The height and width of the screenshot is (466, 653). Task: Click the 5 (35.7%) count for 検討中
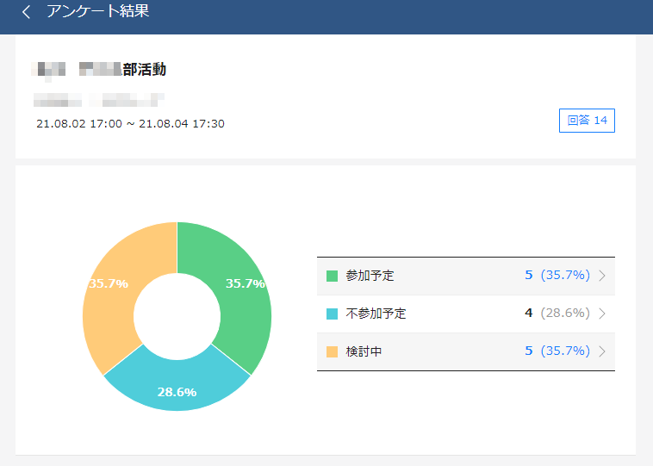pyautogui.click(x=557, y=351)
